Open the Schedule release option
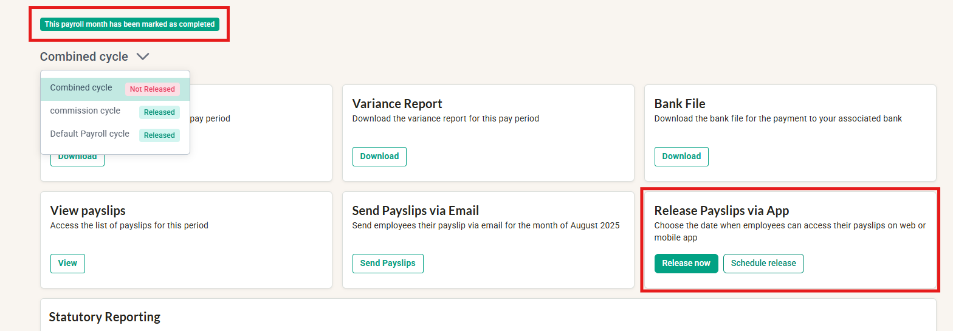The image size is (953, 331). click(x=763, y=263)
